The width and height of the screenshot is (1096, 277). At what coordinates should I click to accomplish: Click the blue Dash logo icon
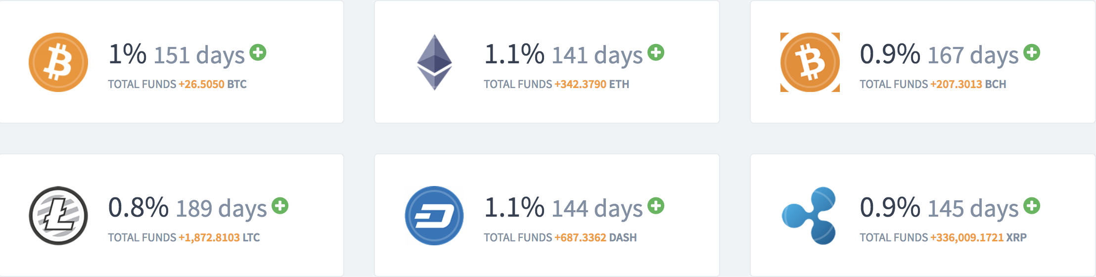[434, 216]
